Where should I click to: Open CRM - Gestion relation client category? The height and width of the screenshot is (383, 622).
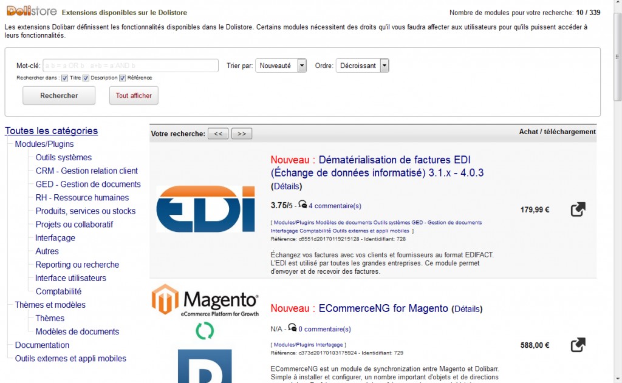[86, 171]
